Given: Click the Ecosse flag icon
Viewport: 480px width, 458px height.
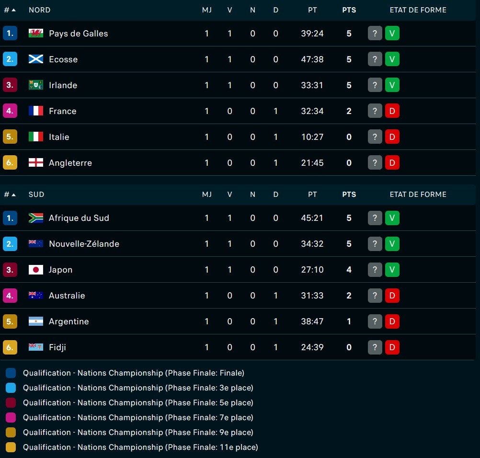Looking at the screenshot, I should (36, 59).
